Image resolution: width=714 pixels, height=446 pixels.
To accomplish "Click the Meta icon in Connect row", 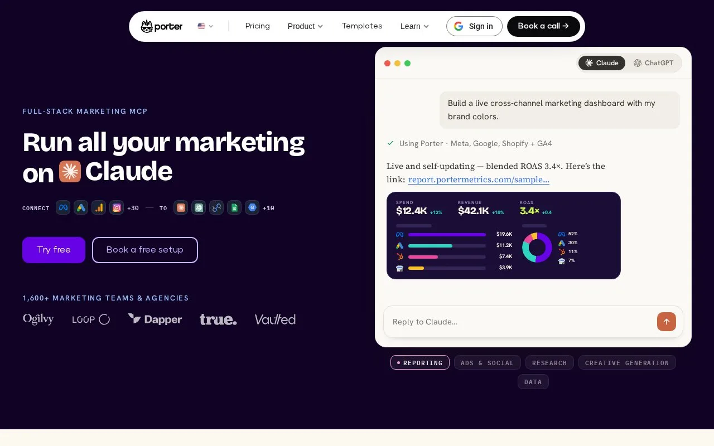I will click(63, 208).
